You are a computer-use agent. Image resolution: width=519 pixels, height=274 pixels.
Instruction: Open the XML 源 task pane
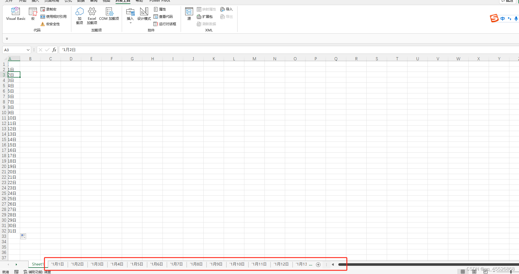point(189,13)
